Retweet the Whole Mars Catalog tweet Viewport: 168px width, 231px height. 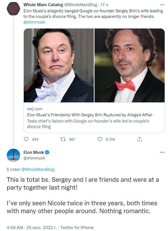click(x=63, y=139)
